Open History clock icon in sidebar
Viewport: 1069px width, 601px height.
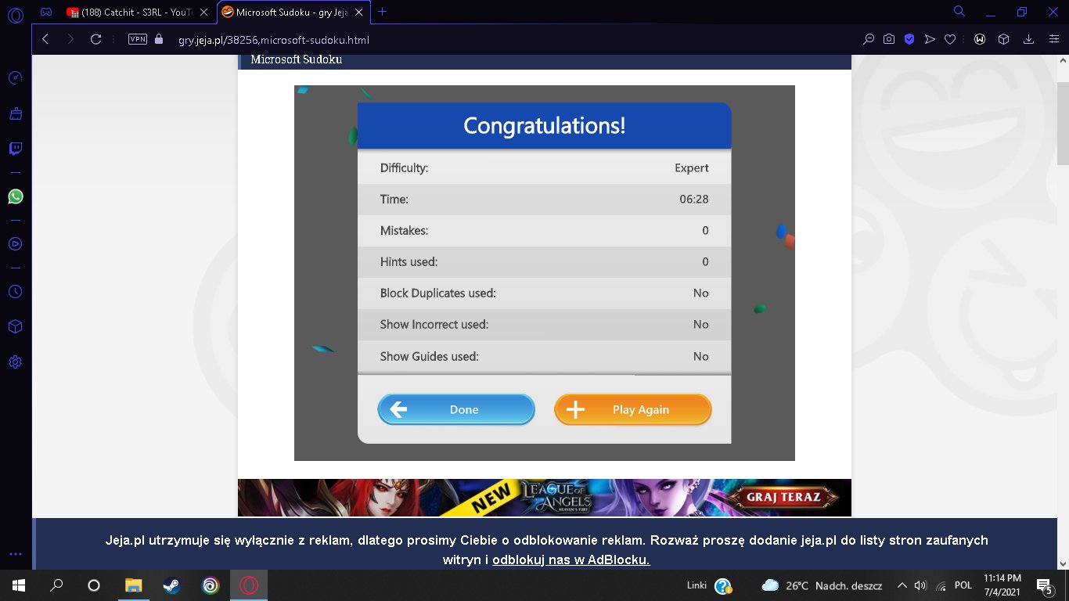[16, 291]
